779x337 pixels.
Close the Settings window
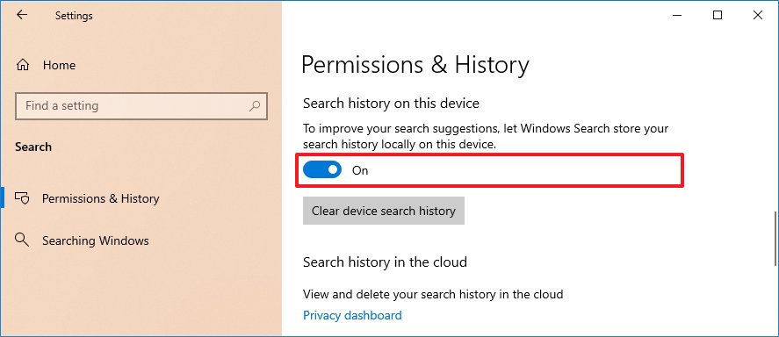(x=757, y=16)
